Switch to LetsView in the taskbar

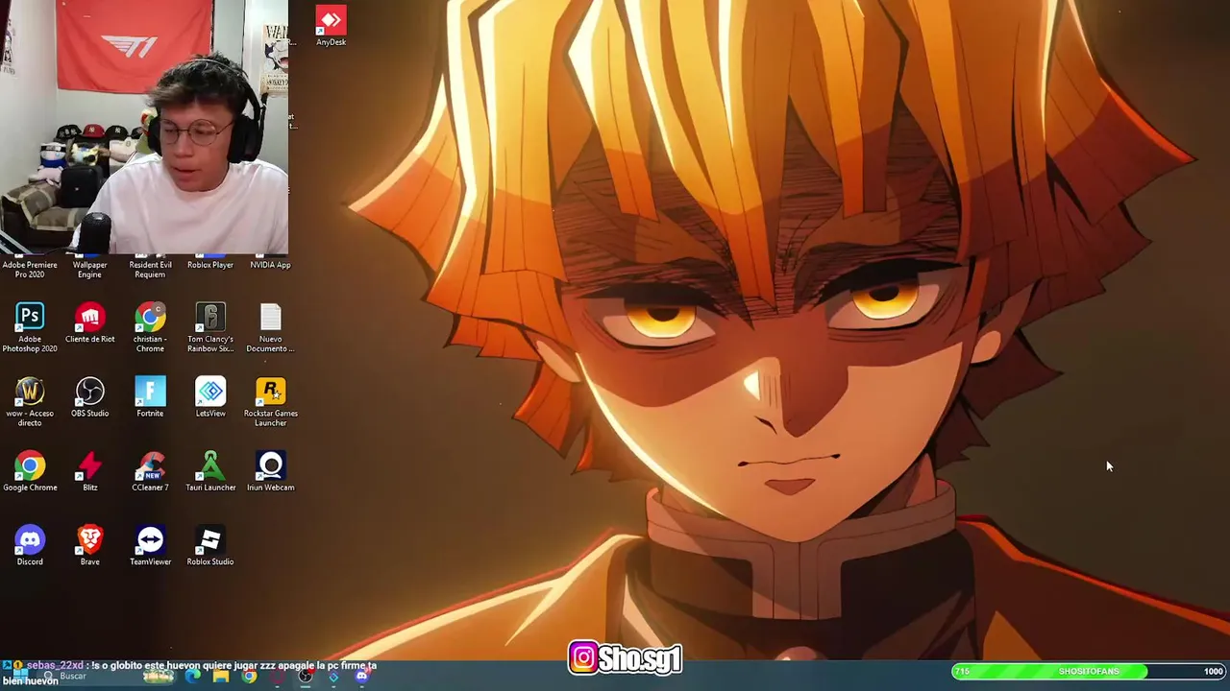[333, 677]
